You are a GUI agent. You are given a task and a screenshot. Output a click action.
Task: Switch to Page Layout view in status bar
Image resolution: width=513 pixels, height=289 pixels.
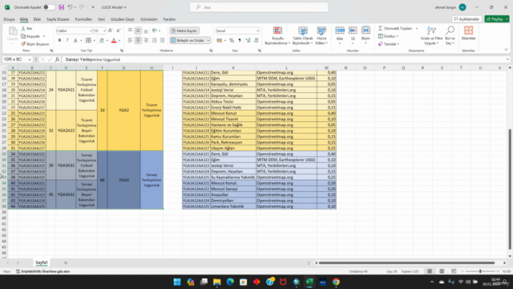(x=442, y=271)
